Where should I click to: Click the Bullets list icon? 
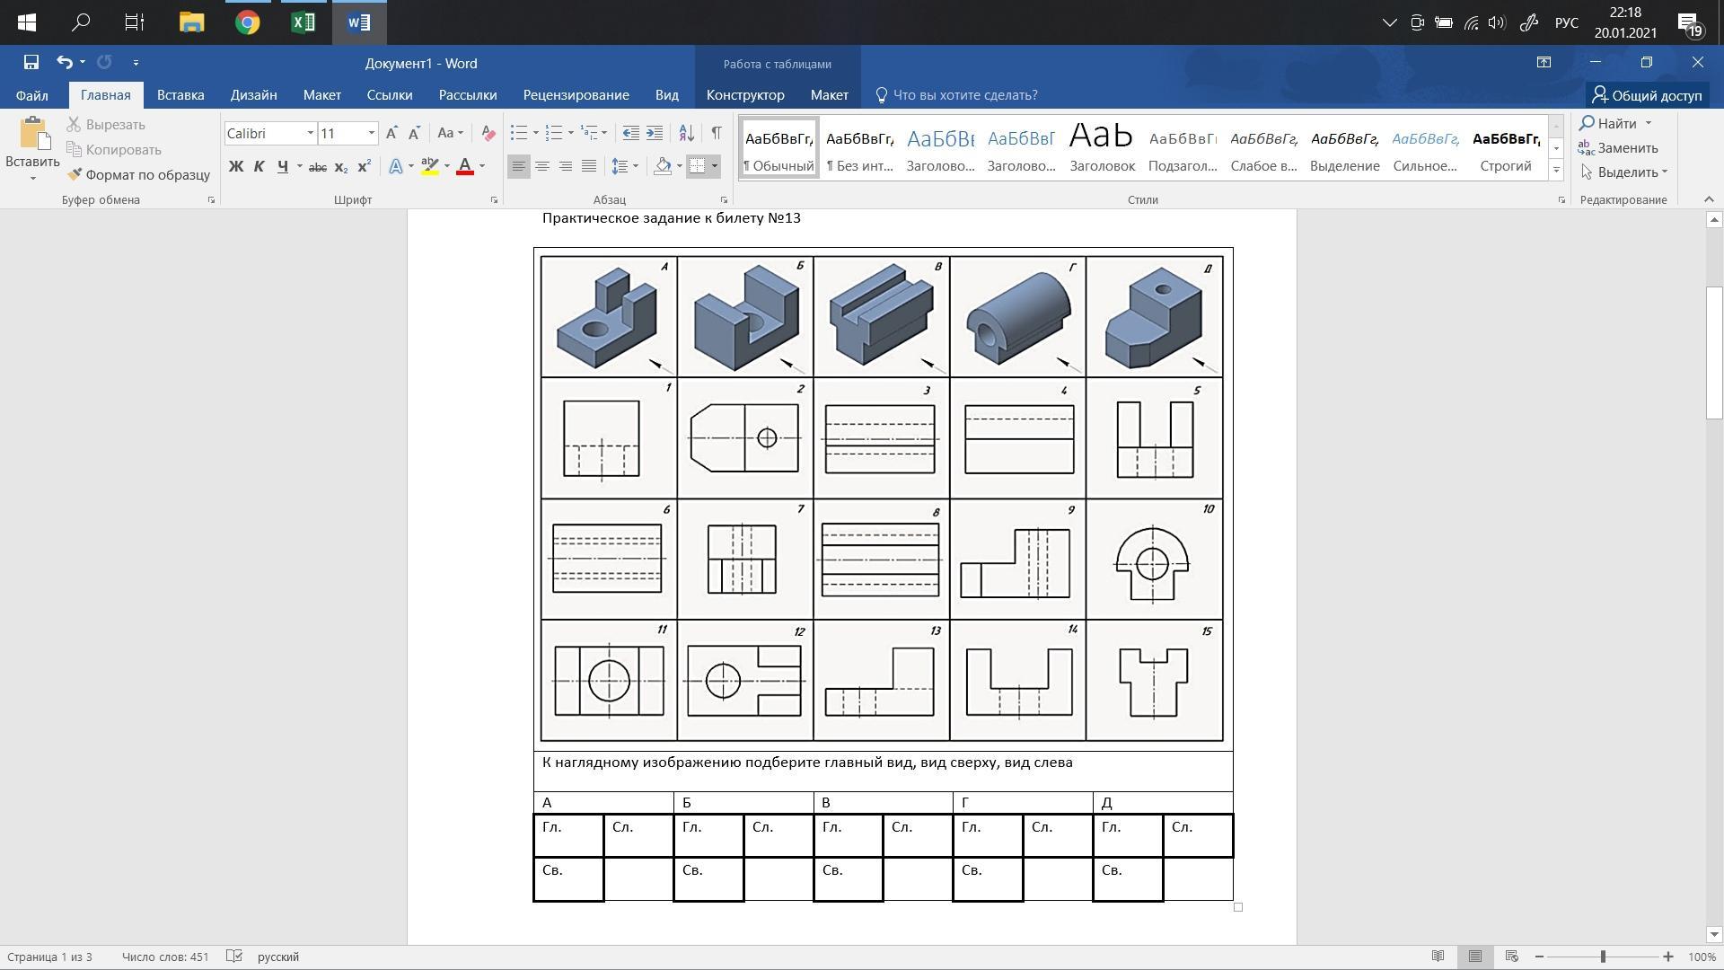519,133
